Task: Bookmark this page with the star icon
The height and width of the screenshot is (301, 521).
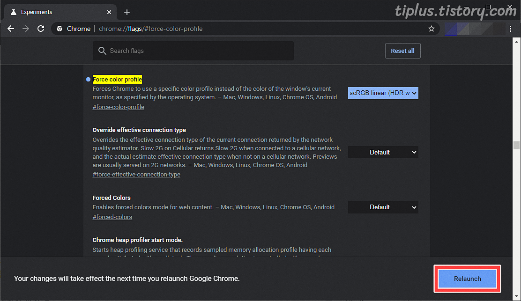Action: pos(432,29)
